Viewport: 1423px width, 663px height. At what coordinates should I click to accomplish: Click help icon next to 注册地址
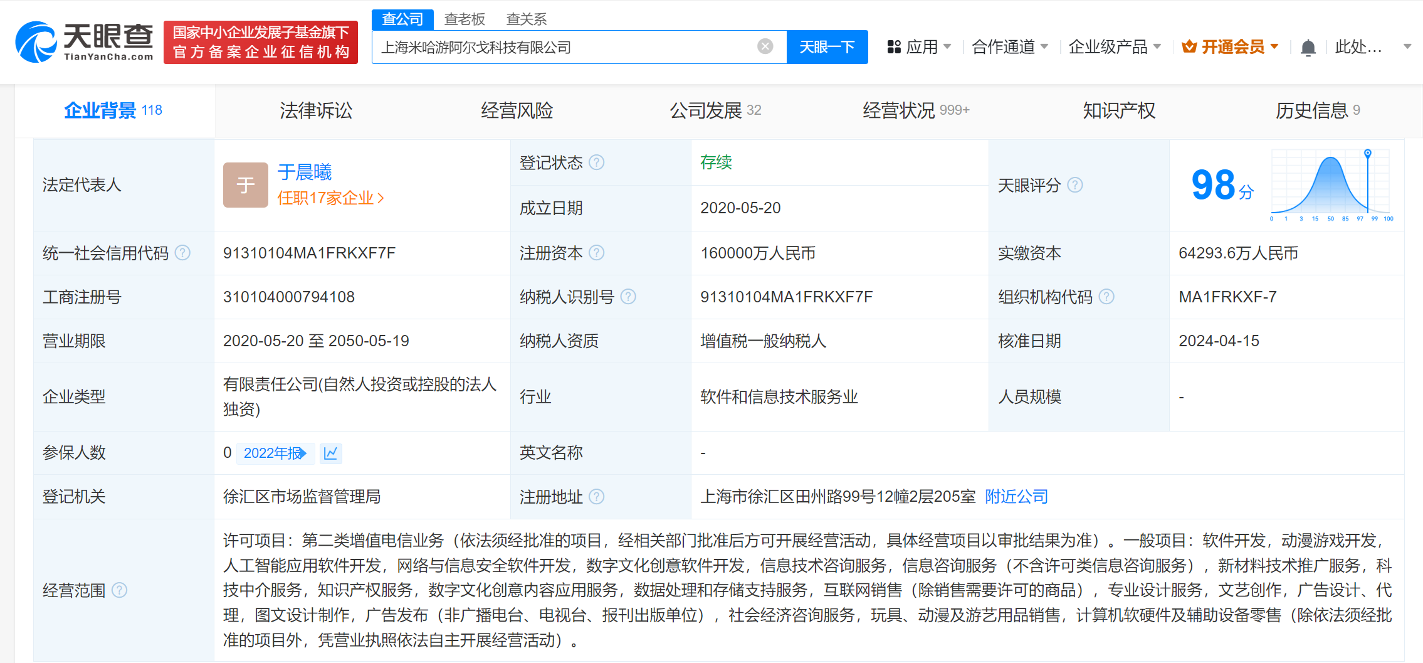click(x=597, y=497)
